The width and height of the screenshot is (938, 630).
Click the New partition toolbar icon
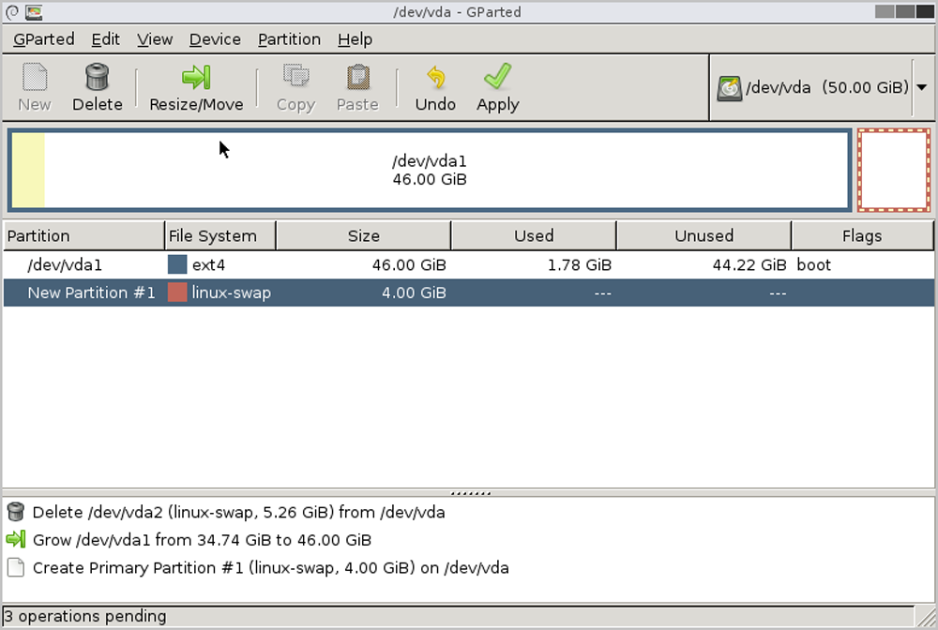pyautogui.click(x=35, y=77)
